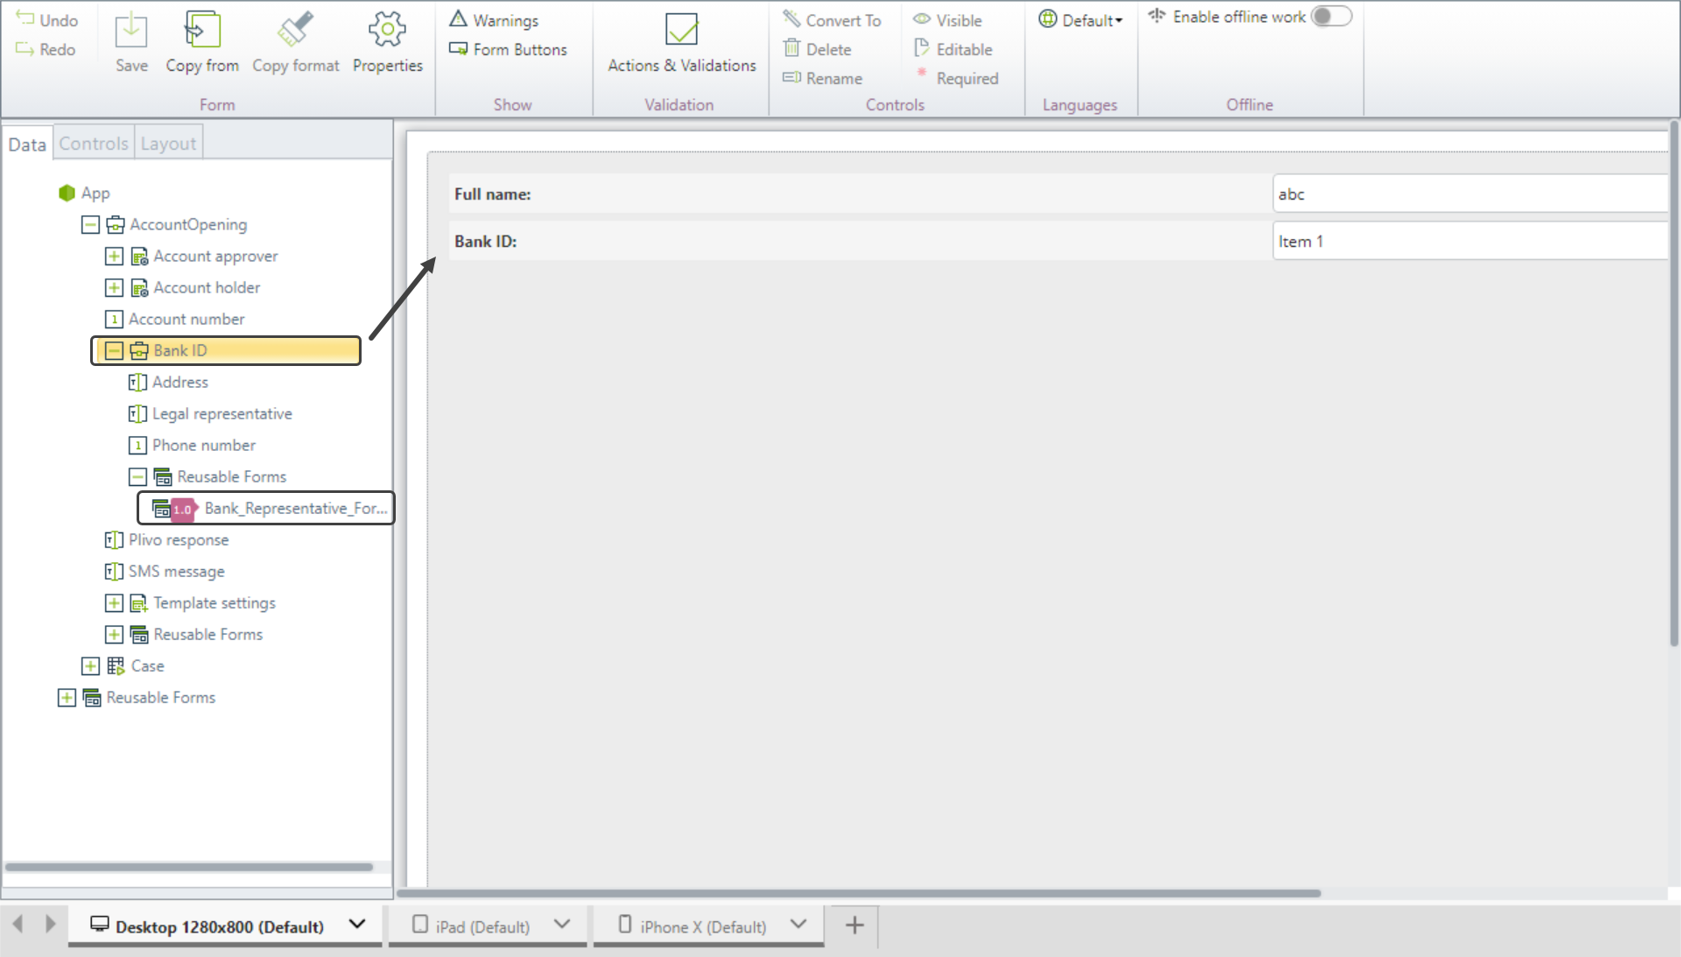1681x957 pixels.
Task: Toggle the Visible eye control
Action: pos(922,20)
